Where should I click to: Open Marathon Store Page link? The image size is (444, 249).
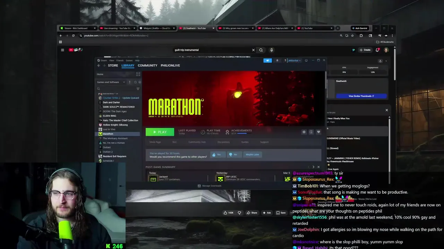click(155, 142)
